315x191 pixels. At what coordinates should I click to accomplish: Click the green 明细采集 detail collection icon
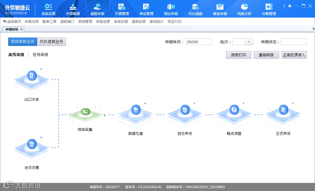tap(85, 114)
